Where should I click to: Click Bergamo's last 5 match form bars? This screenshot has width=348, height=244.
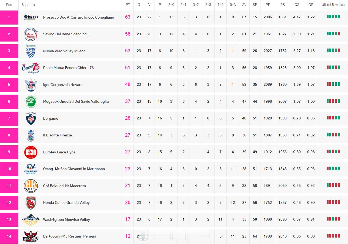click(333, 118)
